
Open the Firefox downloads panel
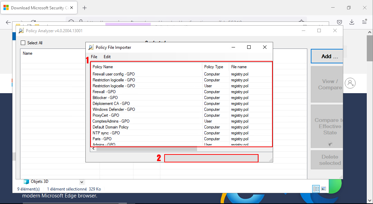pos(352,22)
